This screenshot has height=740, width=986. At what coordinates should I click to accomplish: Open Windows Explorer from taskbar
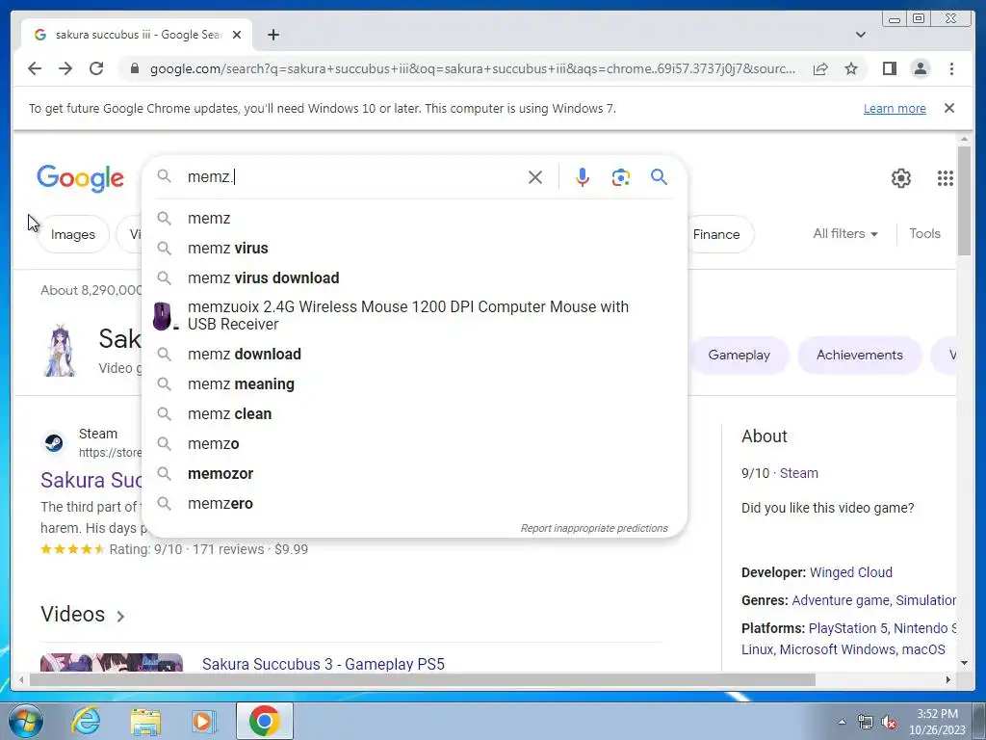[x=145, y=721]
